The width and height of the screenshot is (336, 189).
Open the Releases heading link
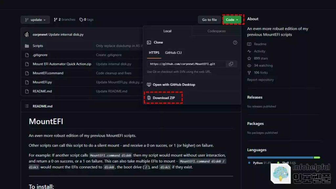(x=255, y=97)
